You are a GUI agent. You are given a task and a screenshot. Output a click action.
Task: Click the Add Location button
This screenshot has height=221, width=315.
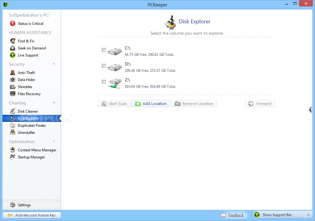click(x=151, y=104)
